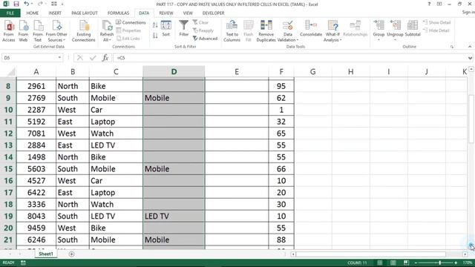Click Remove Duplicates
Viewport: 475px width, 267px height.
coord(266,31)
